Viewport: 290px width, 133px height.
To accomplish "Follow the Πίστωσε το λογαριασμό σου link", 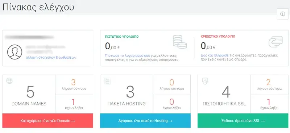I will (x=128, y=55).
